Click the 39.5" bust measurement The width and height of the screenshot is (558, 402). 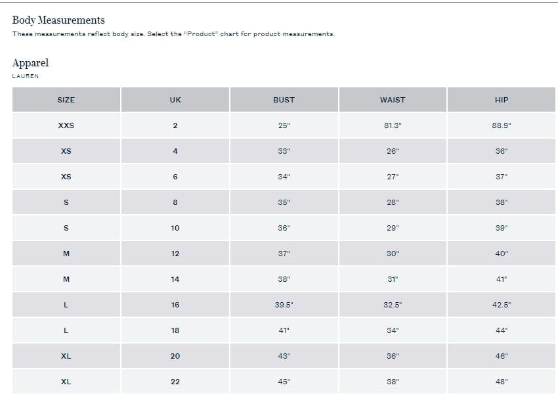(x=284, y=305)
